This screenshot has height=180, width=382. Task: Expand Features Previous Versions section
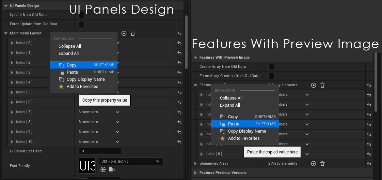[195, 173]
